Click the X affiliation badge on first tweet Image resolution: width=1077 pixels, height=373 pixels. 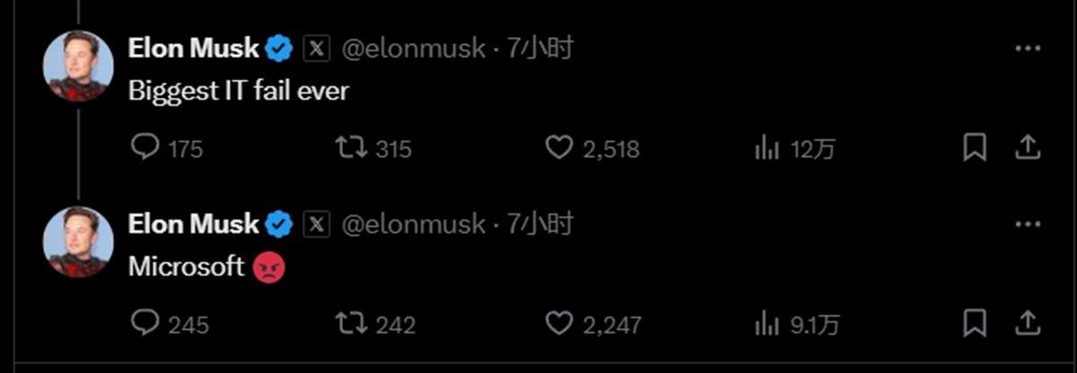point(317,48)
